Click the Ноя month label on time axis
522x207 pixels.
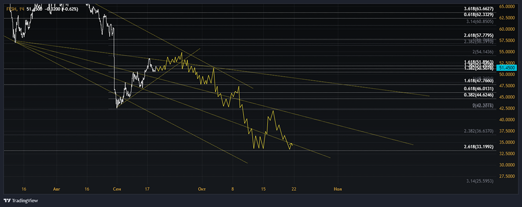[x=338, y=189]
